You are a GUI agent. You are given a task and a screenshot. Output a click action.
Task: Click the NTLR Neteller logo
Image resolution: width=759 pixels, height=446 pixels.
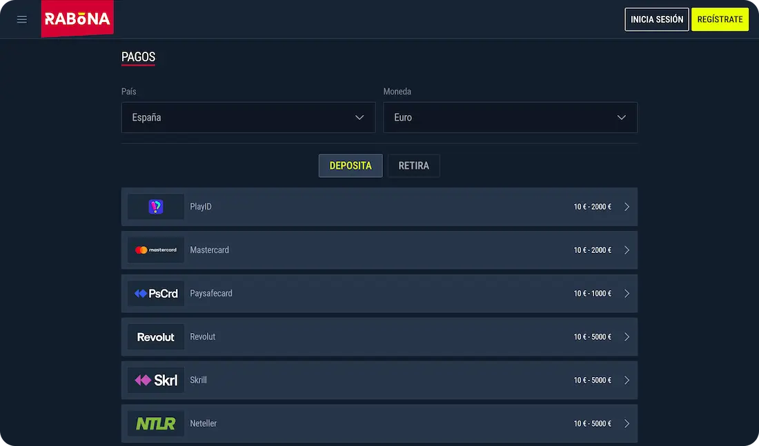[x=156, y=424]
